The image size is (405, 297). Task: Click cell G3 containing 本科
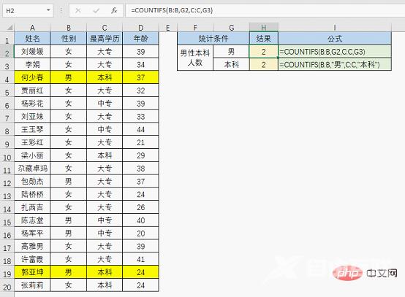tap(231, 64)
